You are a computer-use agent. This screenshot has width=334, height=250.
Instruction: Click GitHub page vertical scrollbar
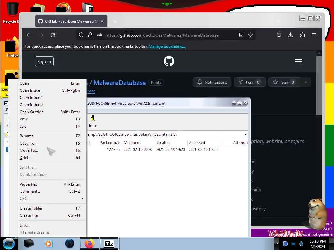click(319, 85)
